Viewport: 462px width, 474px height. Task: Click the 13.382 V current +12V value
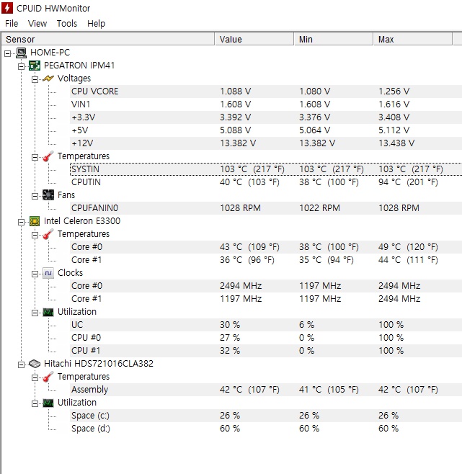[238, 143]
